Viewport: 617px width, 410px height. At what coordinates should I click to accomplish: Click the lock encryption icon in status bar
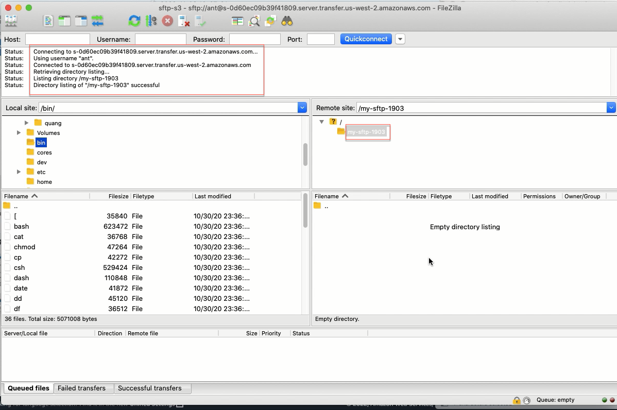click(x=517, y=400)
